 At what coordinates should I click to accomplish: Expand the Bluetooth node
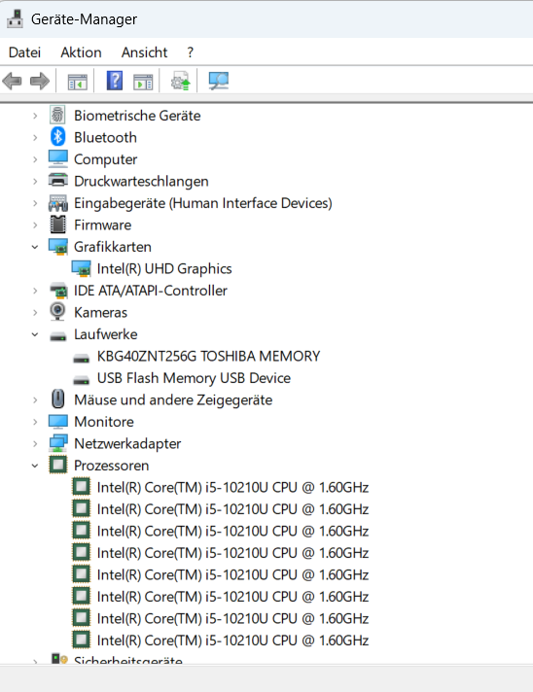click(35, 138)
